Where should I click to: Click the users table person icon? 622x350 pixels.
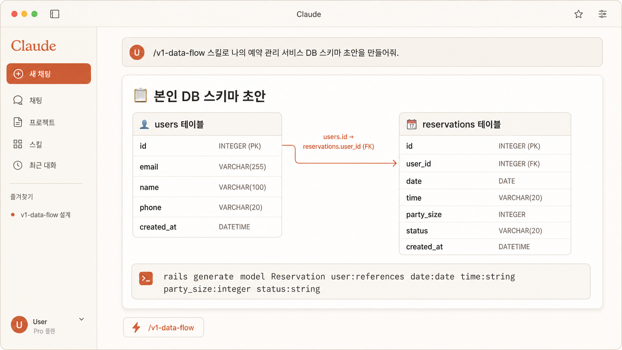tap(144, 124)
